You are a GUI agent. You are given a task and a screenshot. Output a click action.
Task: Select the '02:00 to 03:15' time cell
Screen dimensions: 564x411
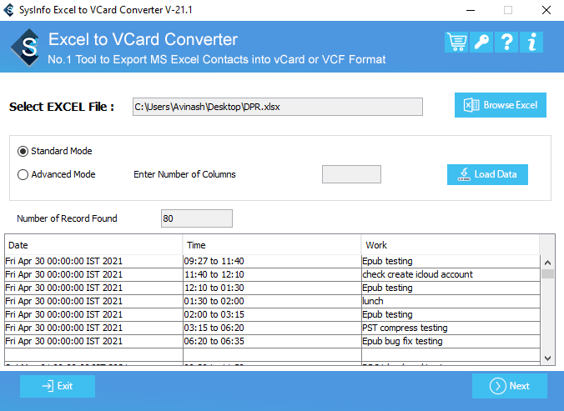pos(272,314)
